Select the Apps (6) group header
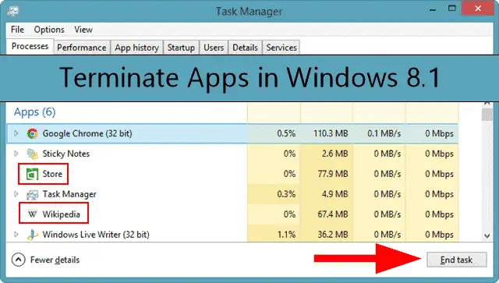The height and width of the screenshot is (283, 499). tap(34, 112)
